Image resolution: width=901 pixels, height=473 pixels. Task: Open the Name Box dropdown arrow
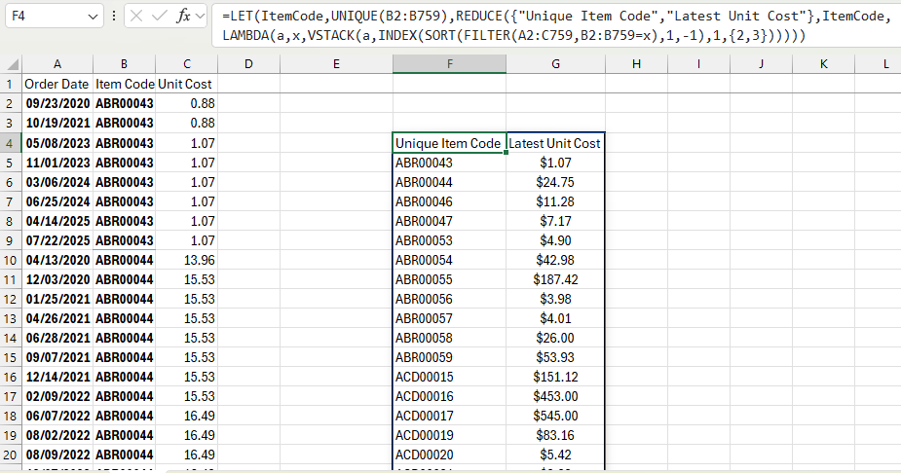click(x=93, y=17)
